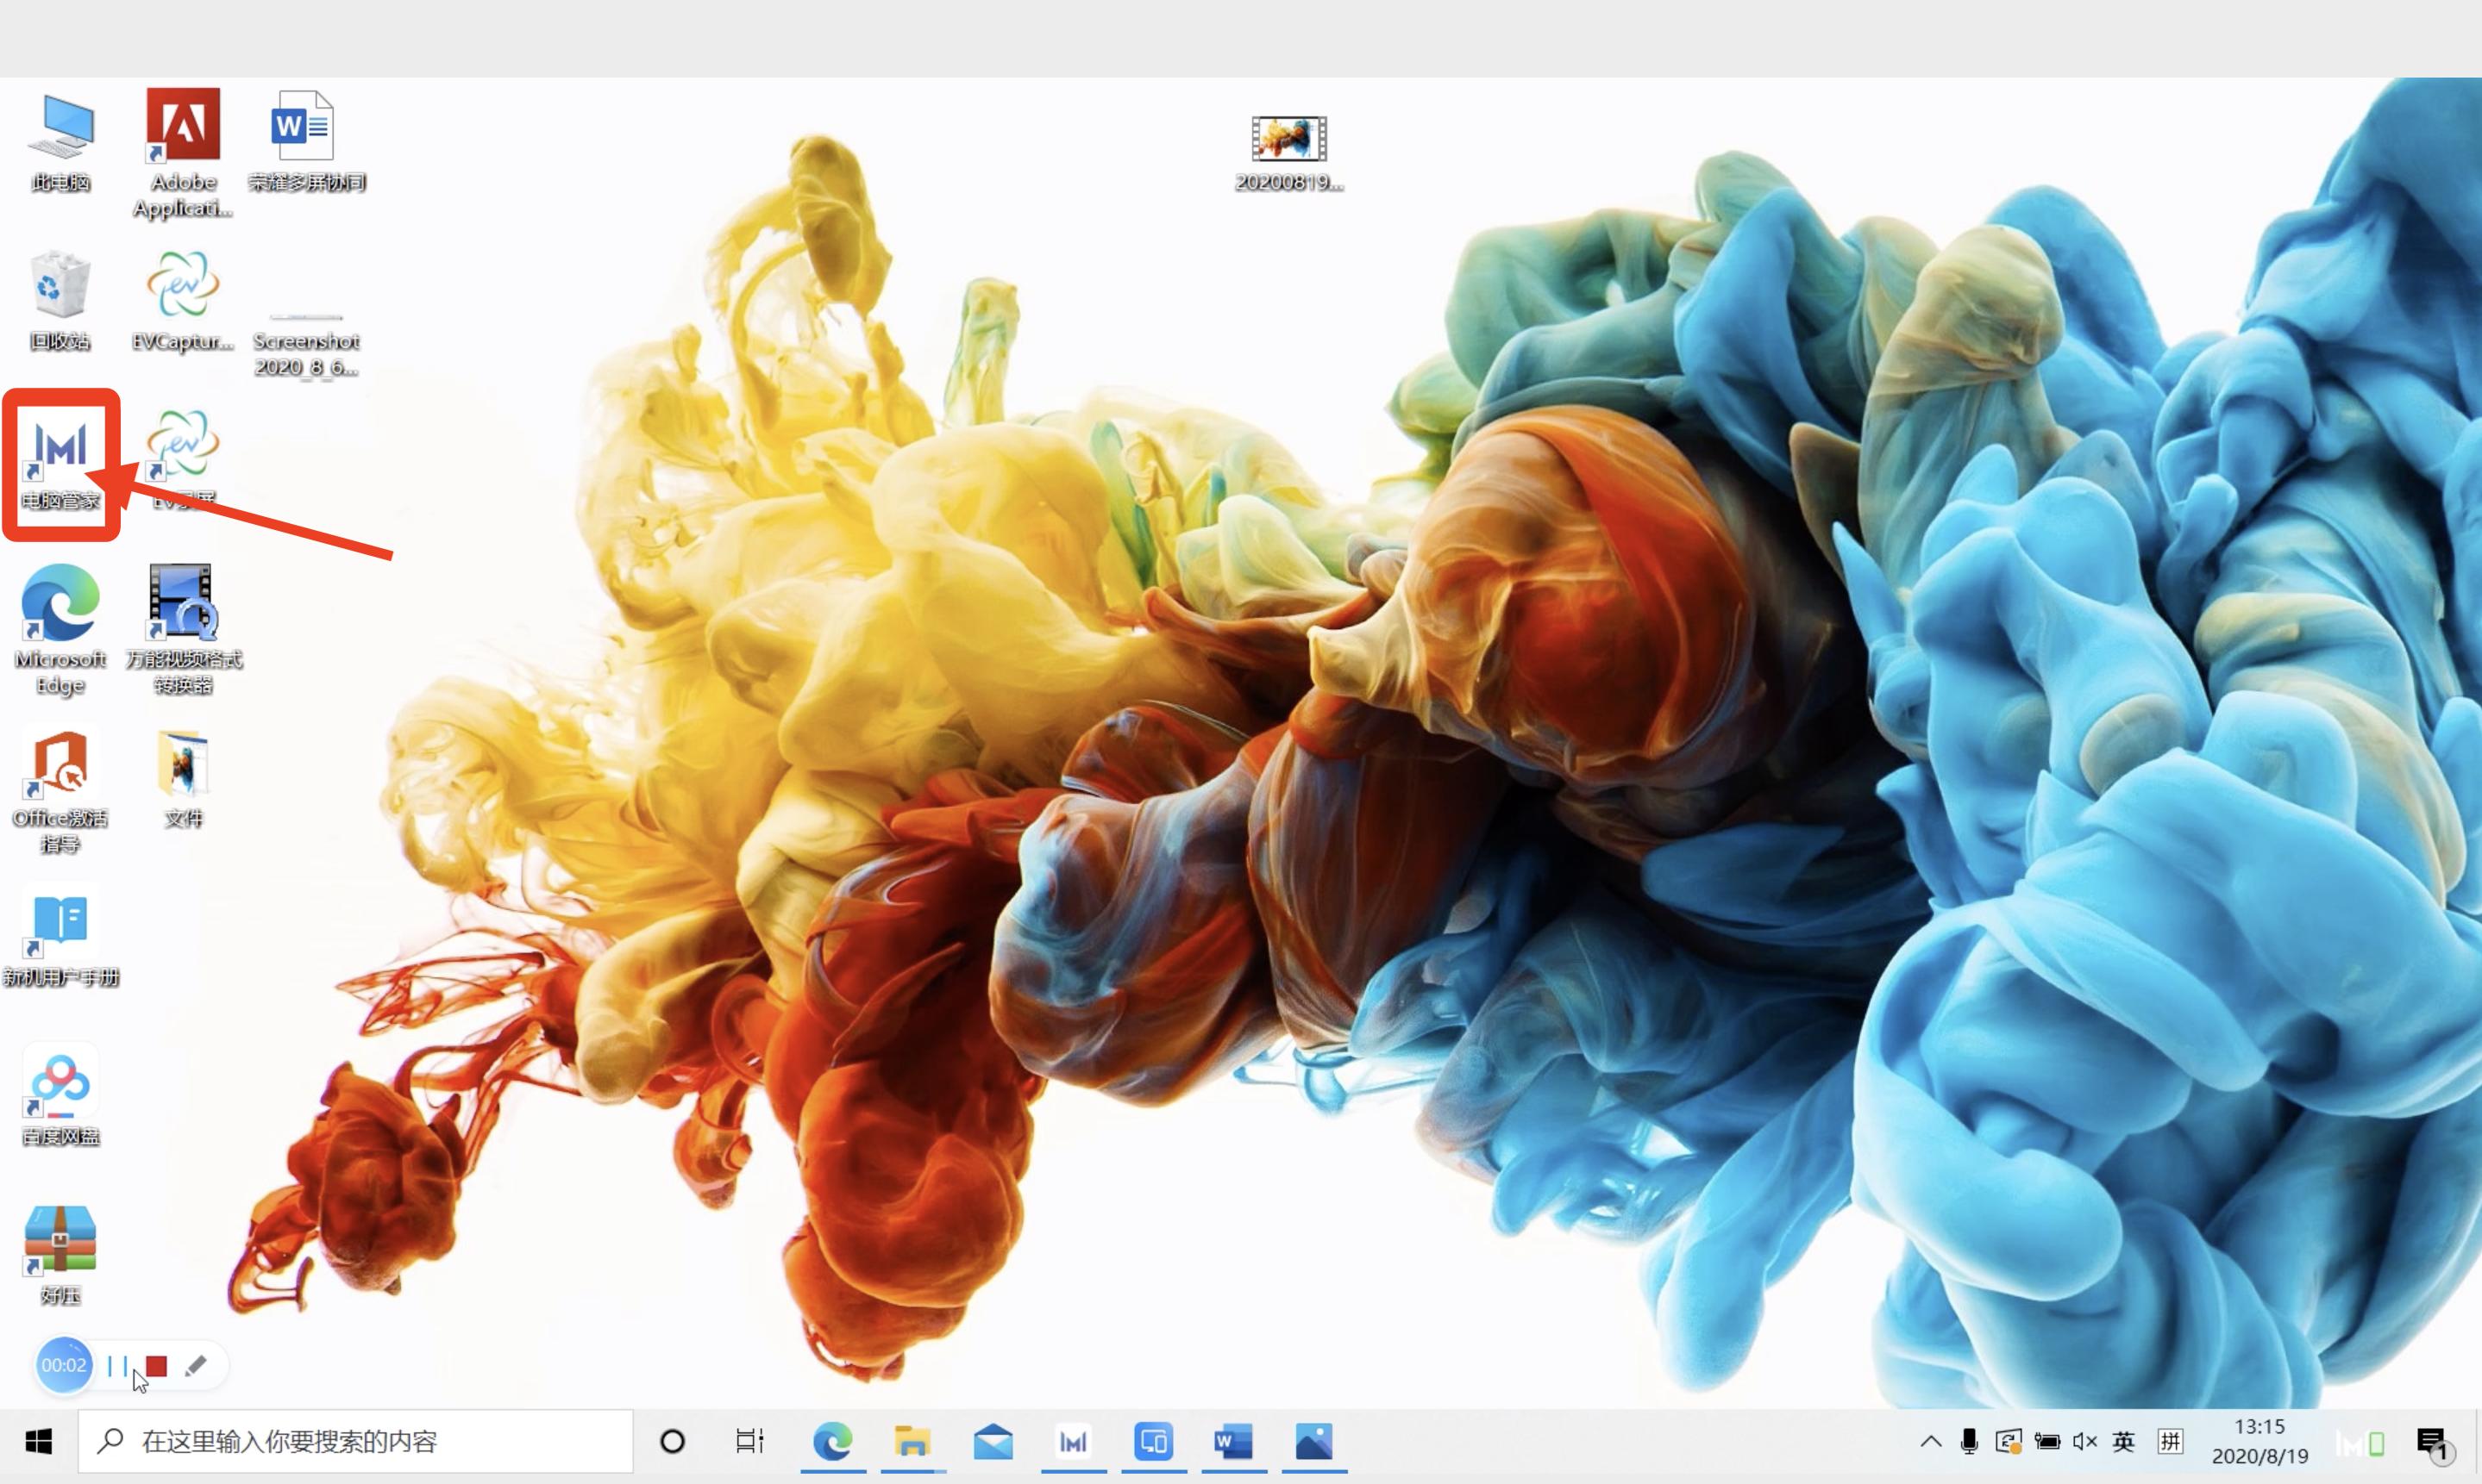Stop the recording with the red square

coord(156,1366)
